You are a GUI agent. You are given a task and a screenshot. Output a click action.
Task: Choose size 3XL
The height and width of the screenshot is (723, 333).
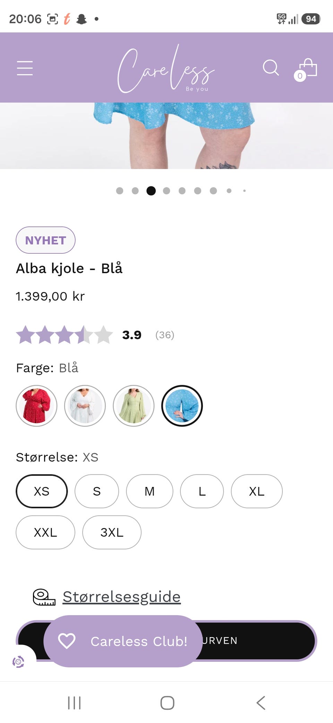pyautogui.click(x=112, y=532)
